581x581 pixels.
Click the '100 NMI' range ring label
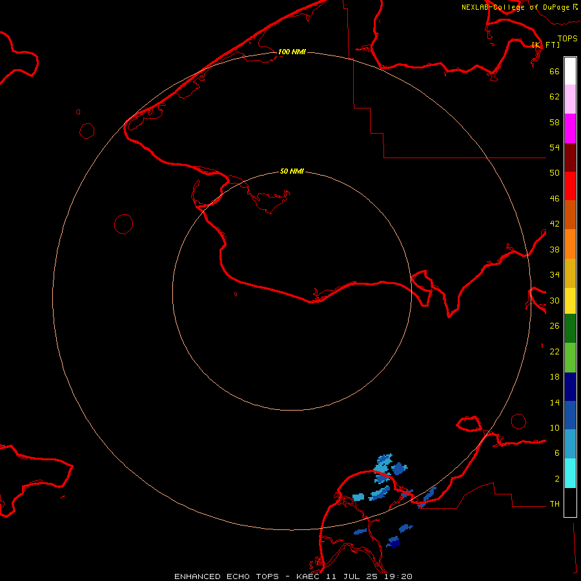[292, 52]
